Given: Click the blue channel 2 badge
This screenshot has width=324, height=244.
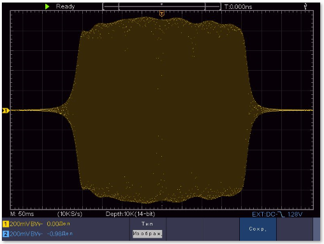Looking at the screenshot, I should coord(6,234).
